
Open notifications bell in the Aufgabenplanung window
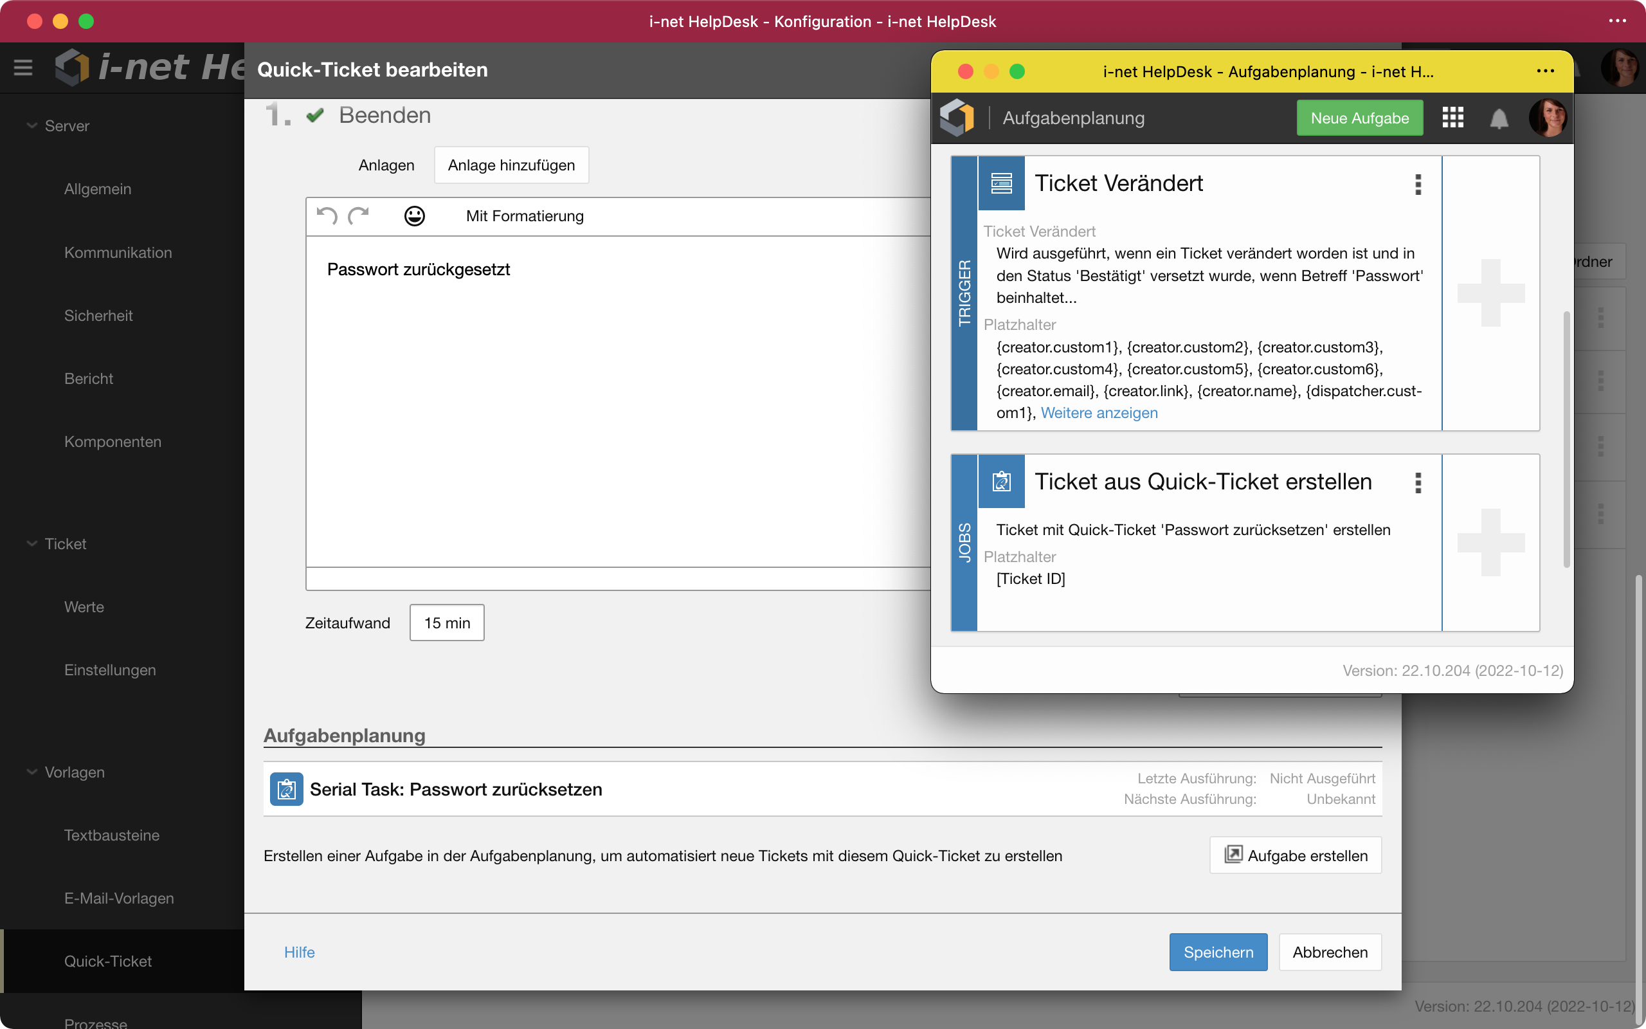pyautogui.click(x=1498, y=118)
